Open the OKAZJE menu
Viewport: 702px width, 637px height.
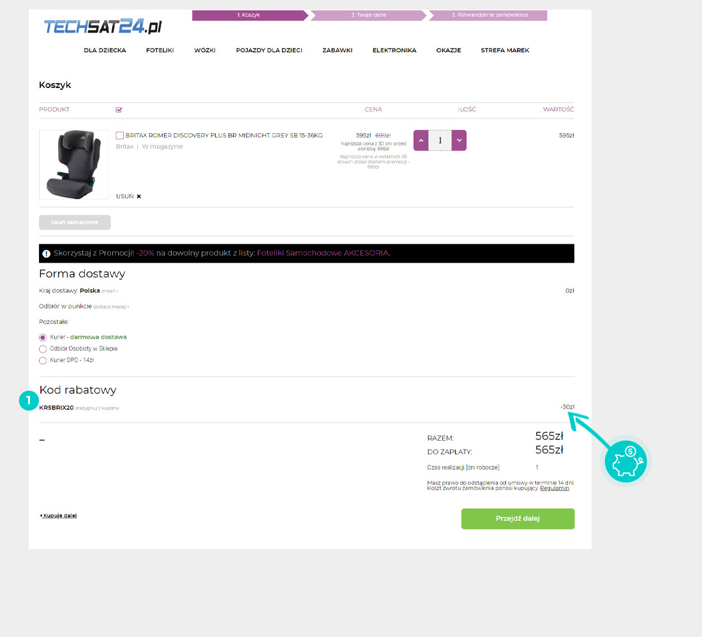449,50
